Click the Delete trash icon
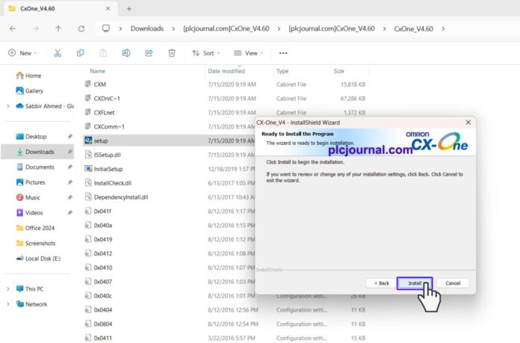This screenshot has width=520, height=343. point(172,53)
